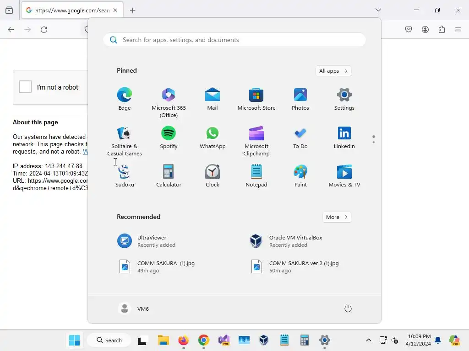The width and height of the screenshot is (469, 351).
Task: Click the muted volume tray icon
Action: click(x=395, y=340)
